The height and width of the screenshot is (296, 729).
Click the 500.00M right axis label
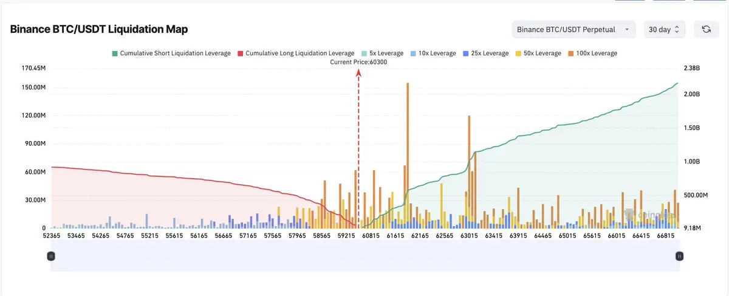coord(696,195)
